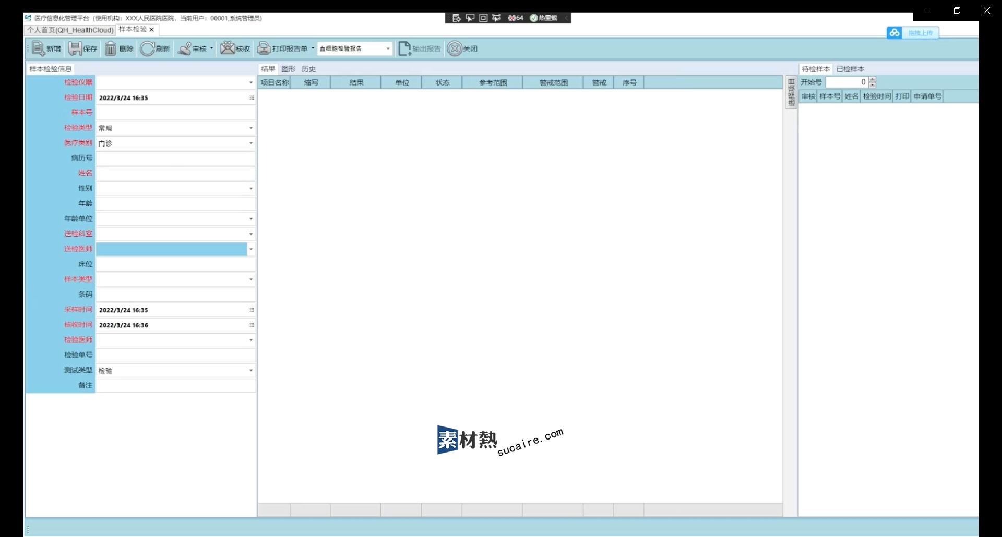Click the vertical 选择项目 button

click(791, 93)
